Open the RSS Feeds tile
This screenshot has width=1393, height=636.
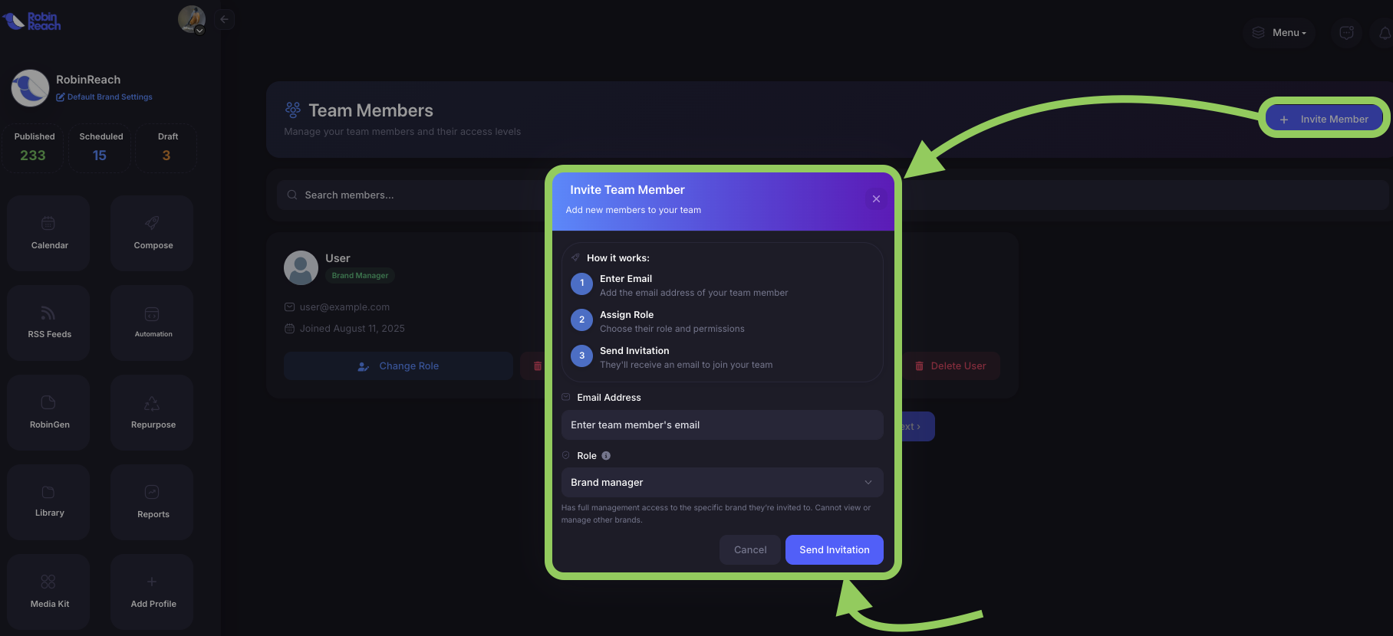coord(49,323)
